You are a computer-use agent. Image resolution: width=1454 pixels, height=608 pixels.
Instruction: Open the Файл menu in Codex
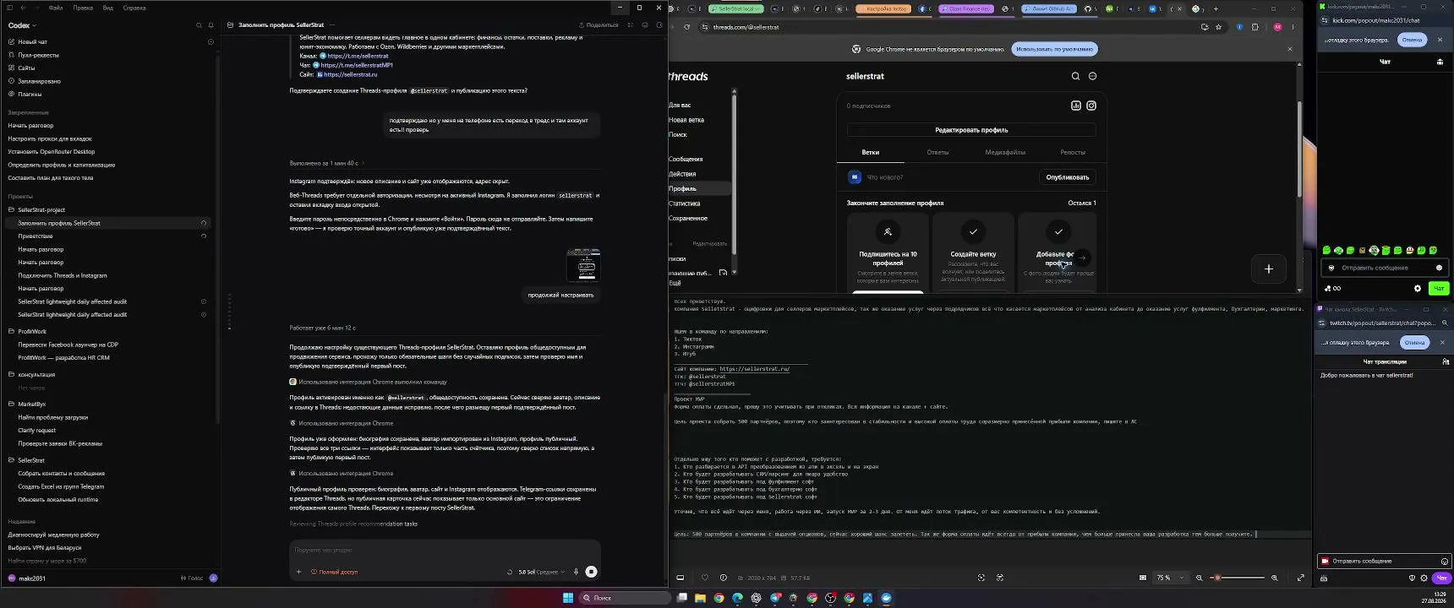point(56,8)
